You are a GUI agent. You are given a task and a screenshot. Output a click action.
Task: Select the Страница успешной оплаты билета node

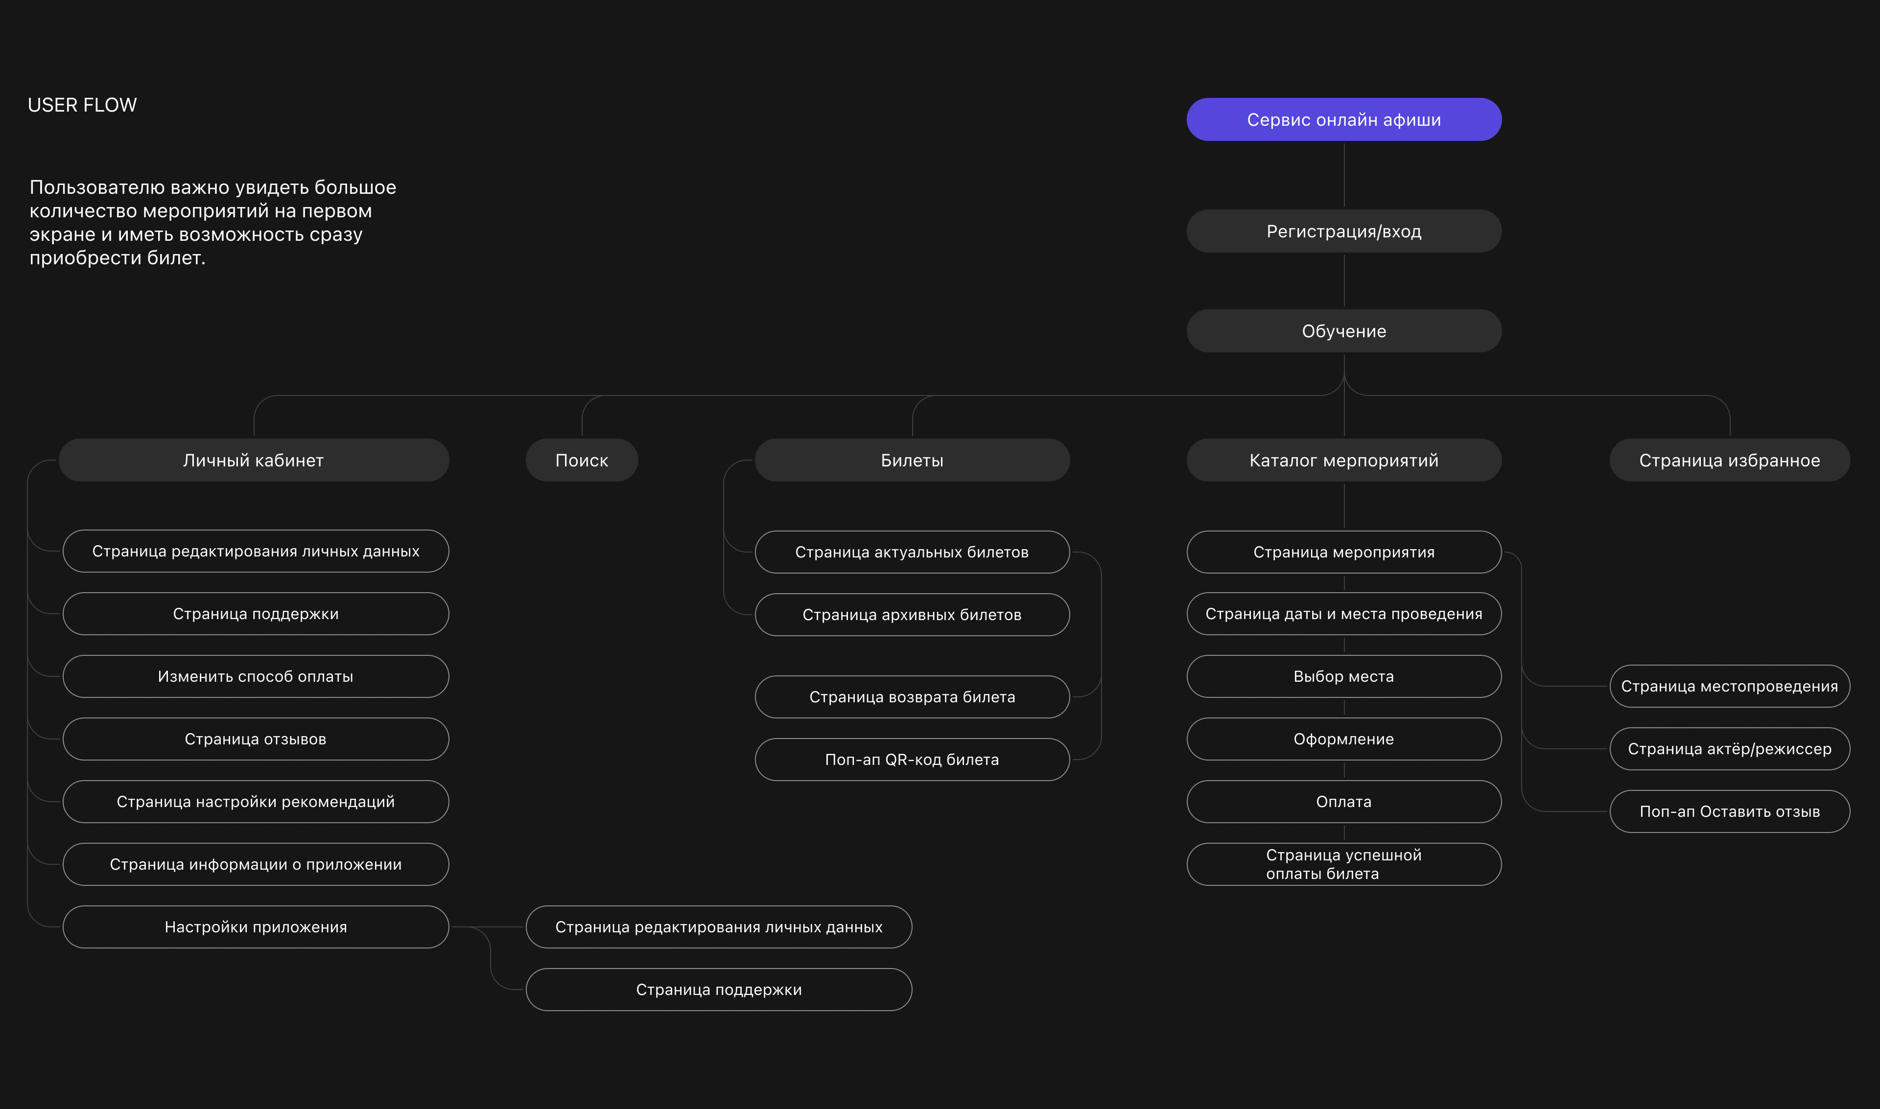(x=1343, y=864)
